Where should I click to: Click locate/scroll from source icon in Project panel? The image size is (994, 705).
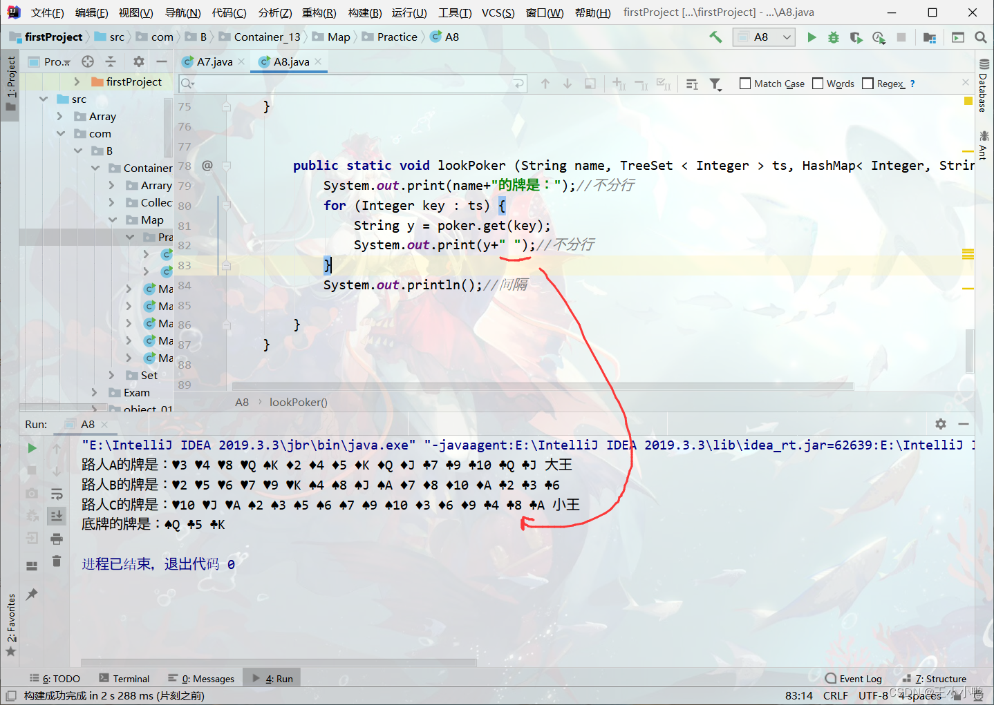pyautogui.click(x=88, y=61)
